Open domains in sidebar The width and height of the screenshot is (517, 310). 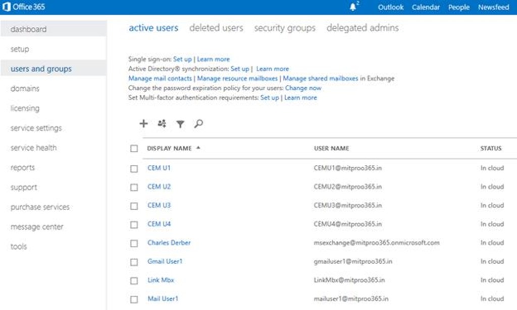click(x=25, y=89)
